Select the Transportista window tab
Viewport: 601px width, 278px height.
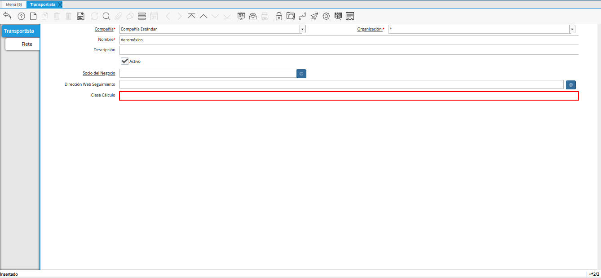point(43,4)
